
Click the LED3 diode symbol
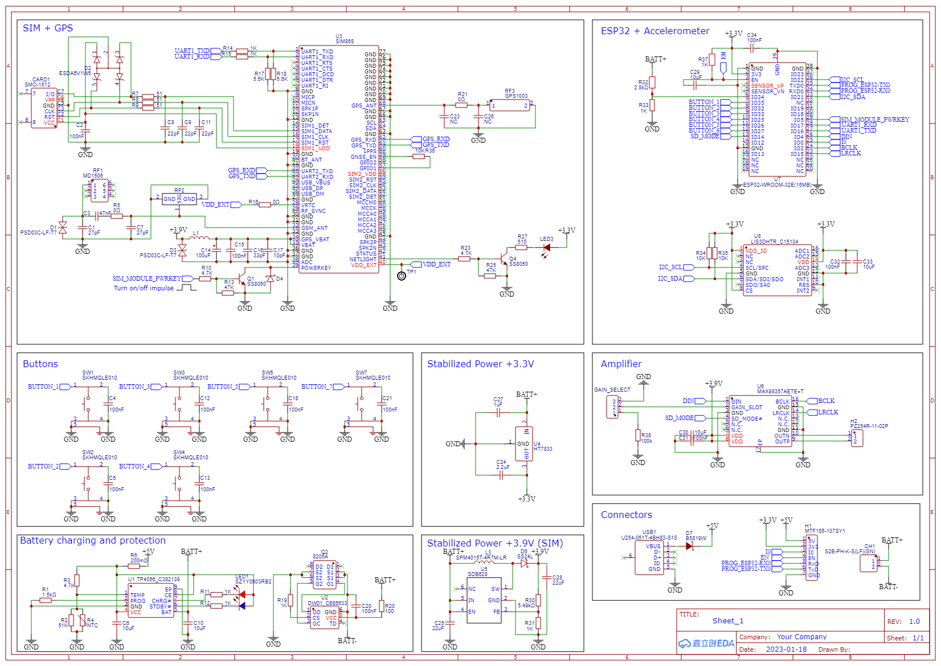point(547,248)
